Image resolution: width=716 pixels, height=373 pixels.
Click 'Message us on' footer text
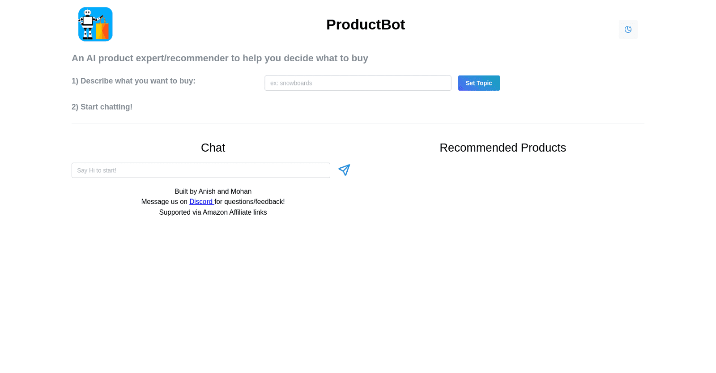(x=165, y=201)
